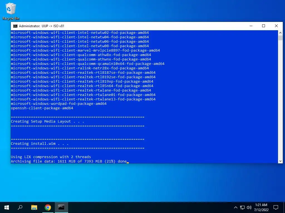Click the scrollbar up arrow in console

coord(280,33)
